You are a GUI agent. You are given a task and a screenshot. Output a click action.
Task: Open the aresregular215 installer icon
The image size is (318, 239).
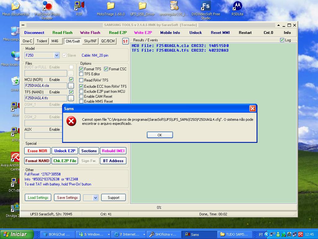pyautogui.click(x=174, y=8)
